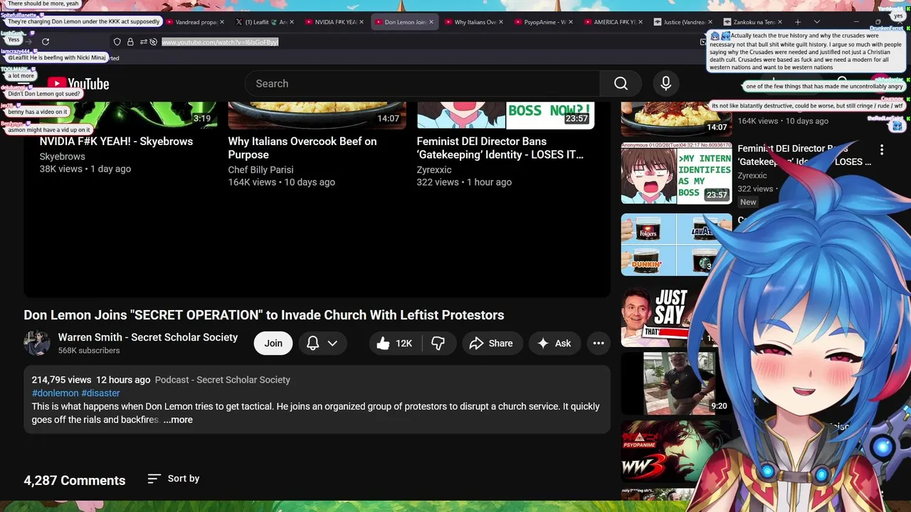Close the Why Italians Overcook tab

point(501,22)
